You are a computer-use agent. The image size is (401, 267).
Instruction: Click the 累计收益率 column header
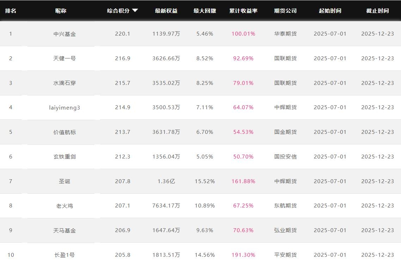(x=243, y=11)
